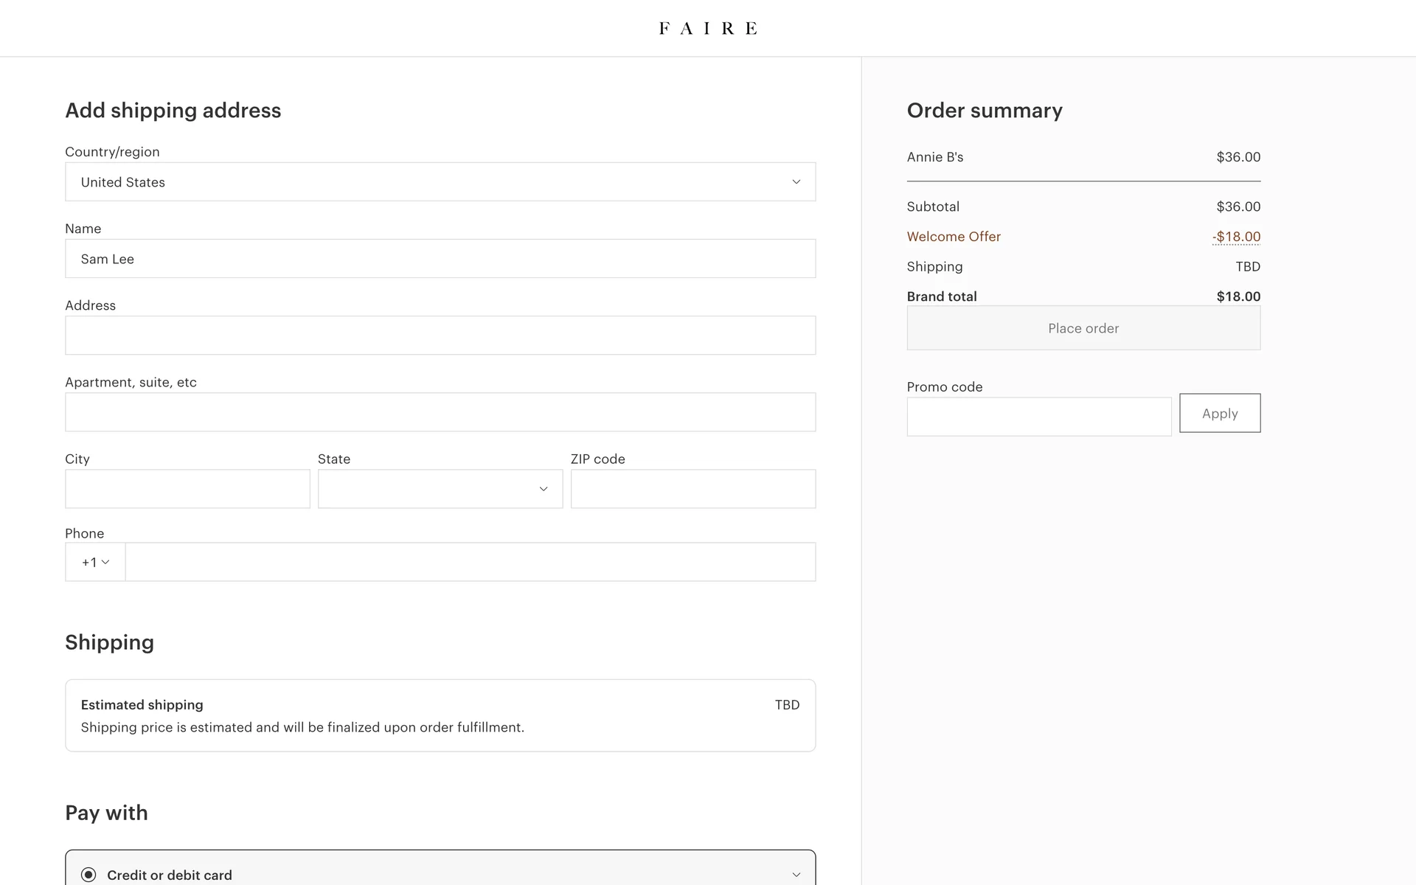Click the Annie B's brand name
Screen dimensions: 1416x885
click(934, 157)
